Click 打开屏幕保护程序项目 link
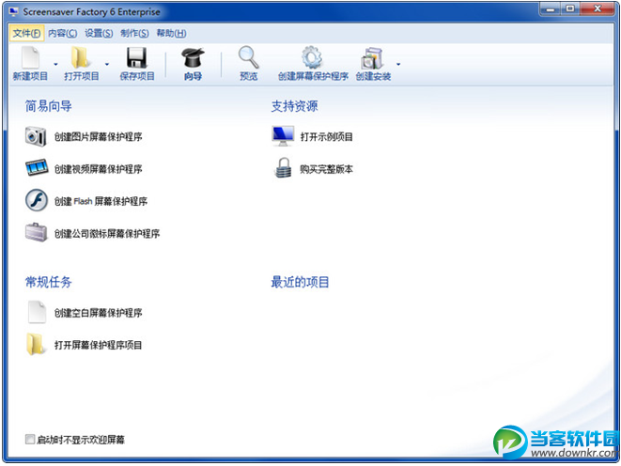 coord(99,345)
